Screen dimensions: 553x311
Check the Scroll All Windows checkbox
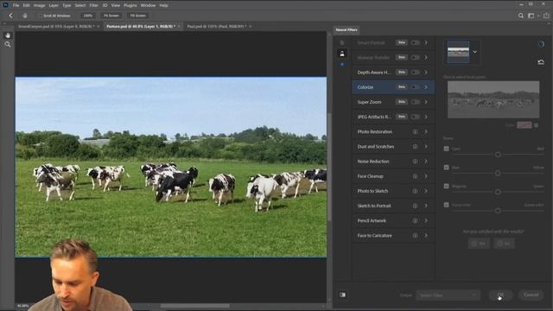(x=41, y=16)
